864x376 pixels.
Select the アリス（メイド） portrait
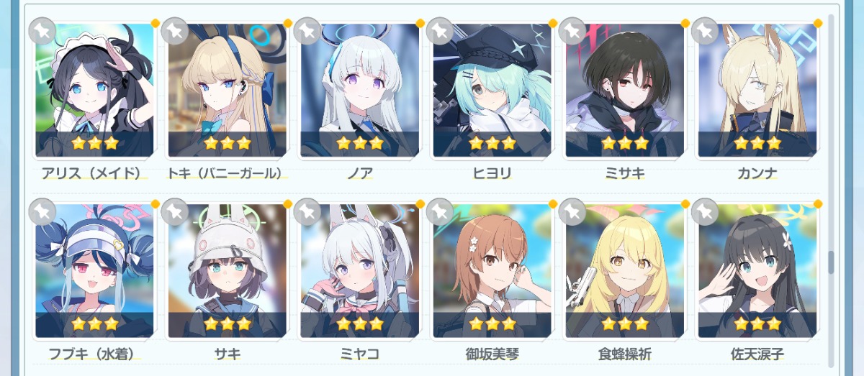(94, 91)
